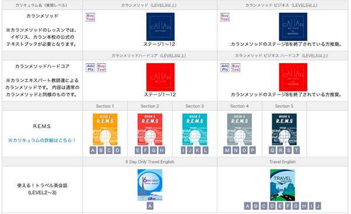The width and height of the screenshot is (351, 214).
Task: Open the red Callan Business Hardcore cover
Action: tap(293, 77)
